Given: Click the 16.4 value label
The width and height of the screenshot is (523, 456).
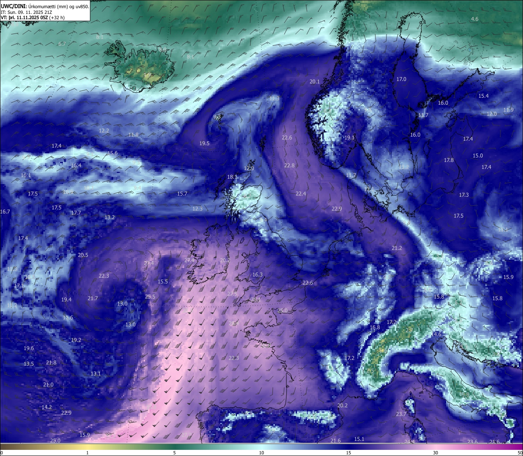Looking at the screenshot, I should [76, 165].
